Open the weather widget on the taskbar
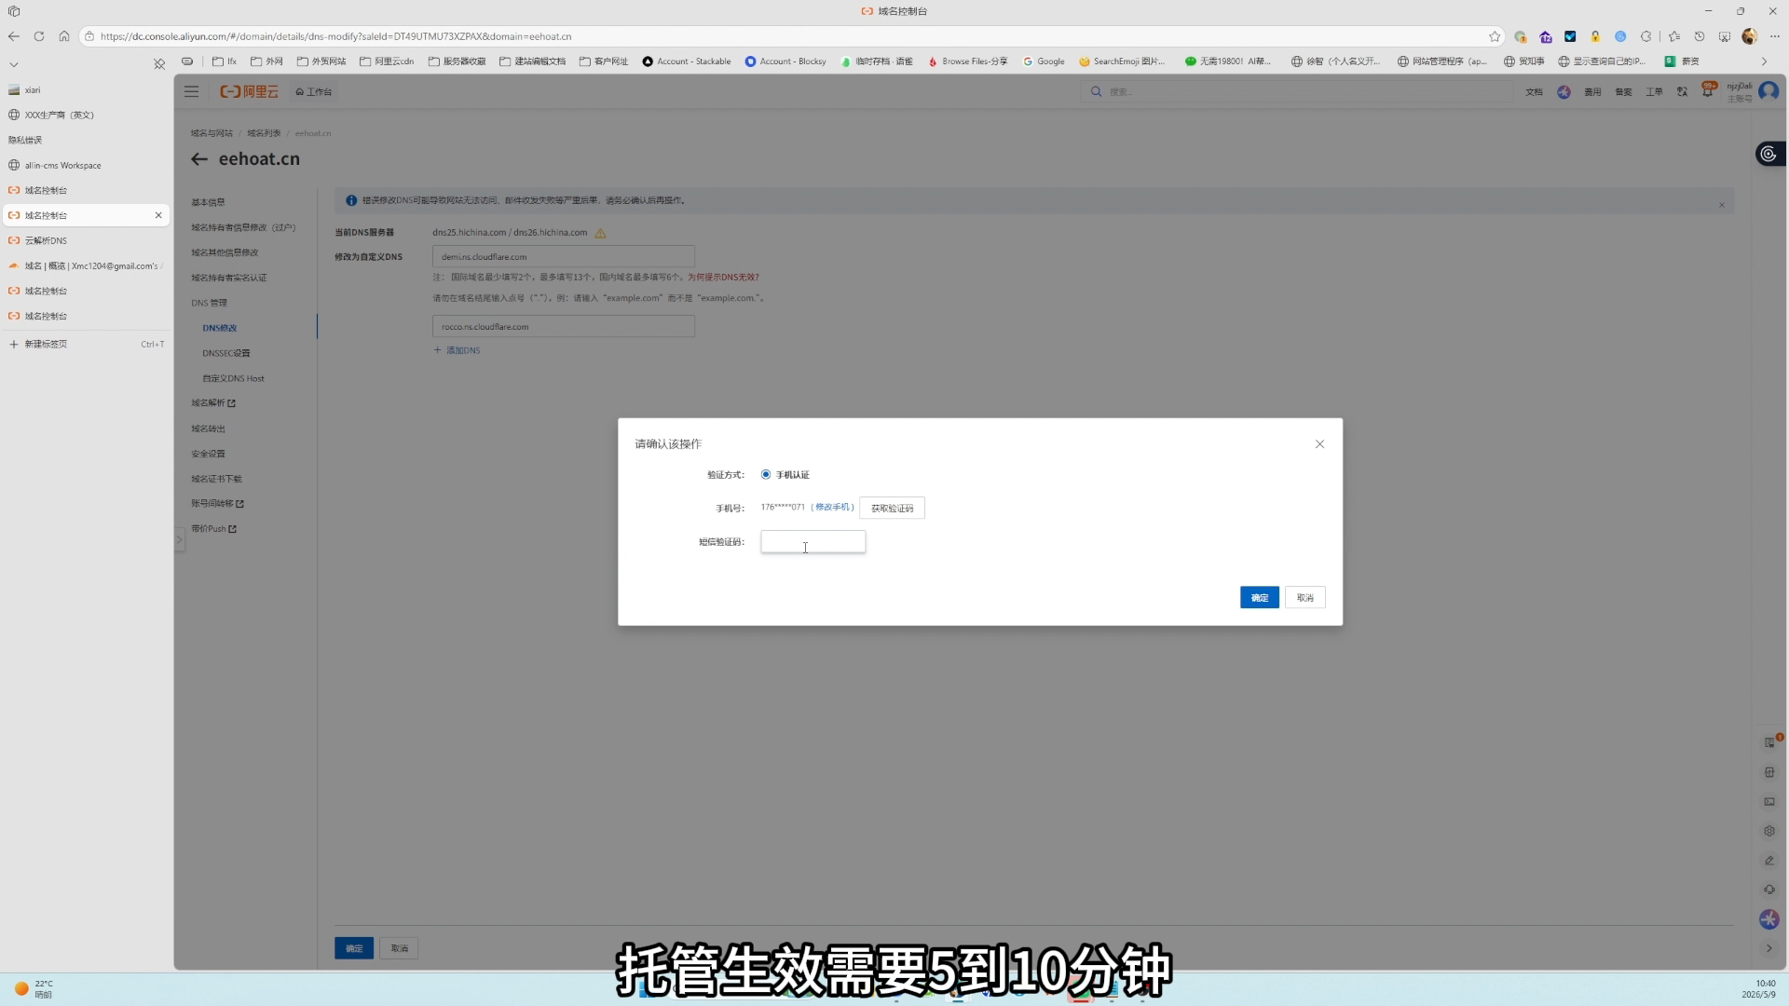 pos(34,988)
